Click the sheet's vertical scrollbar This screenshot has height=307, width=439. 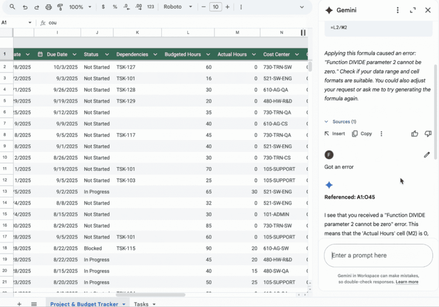click(310, 66)
